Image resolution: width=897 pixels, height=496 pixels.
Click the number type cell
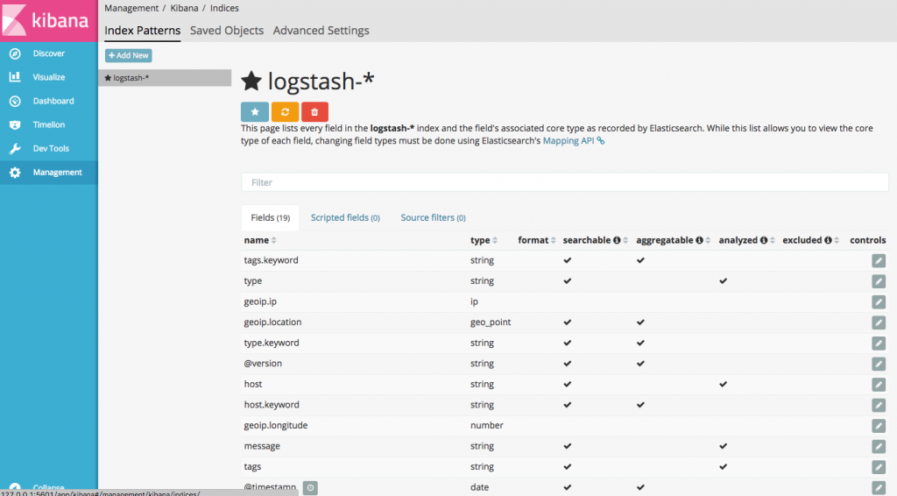coord(487,425)
